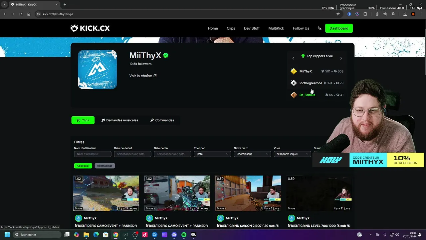Open a new browser tab with plus icon

click(x=65, y=4)
